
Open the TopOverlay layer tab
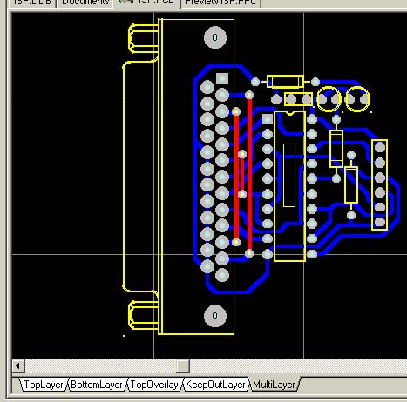coord(154,385)
